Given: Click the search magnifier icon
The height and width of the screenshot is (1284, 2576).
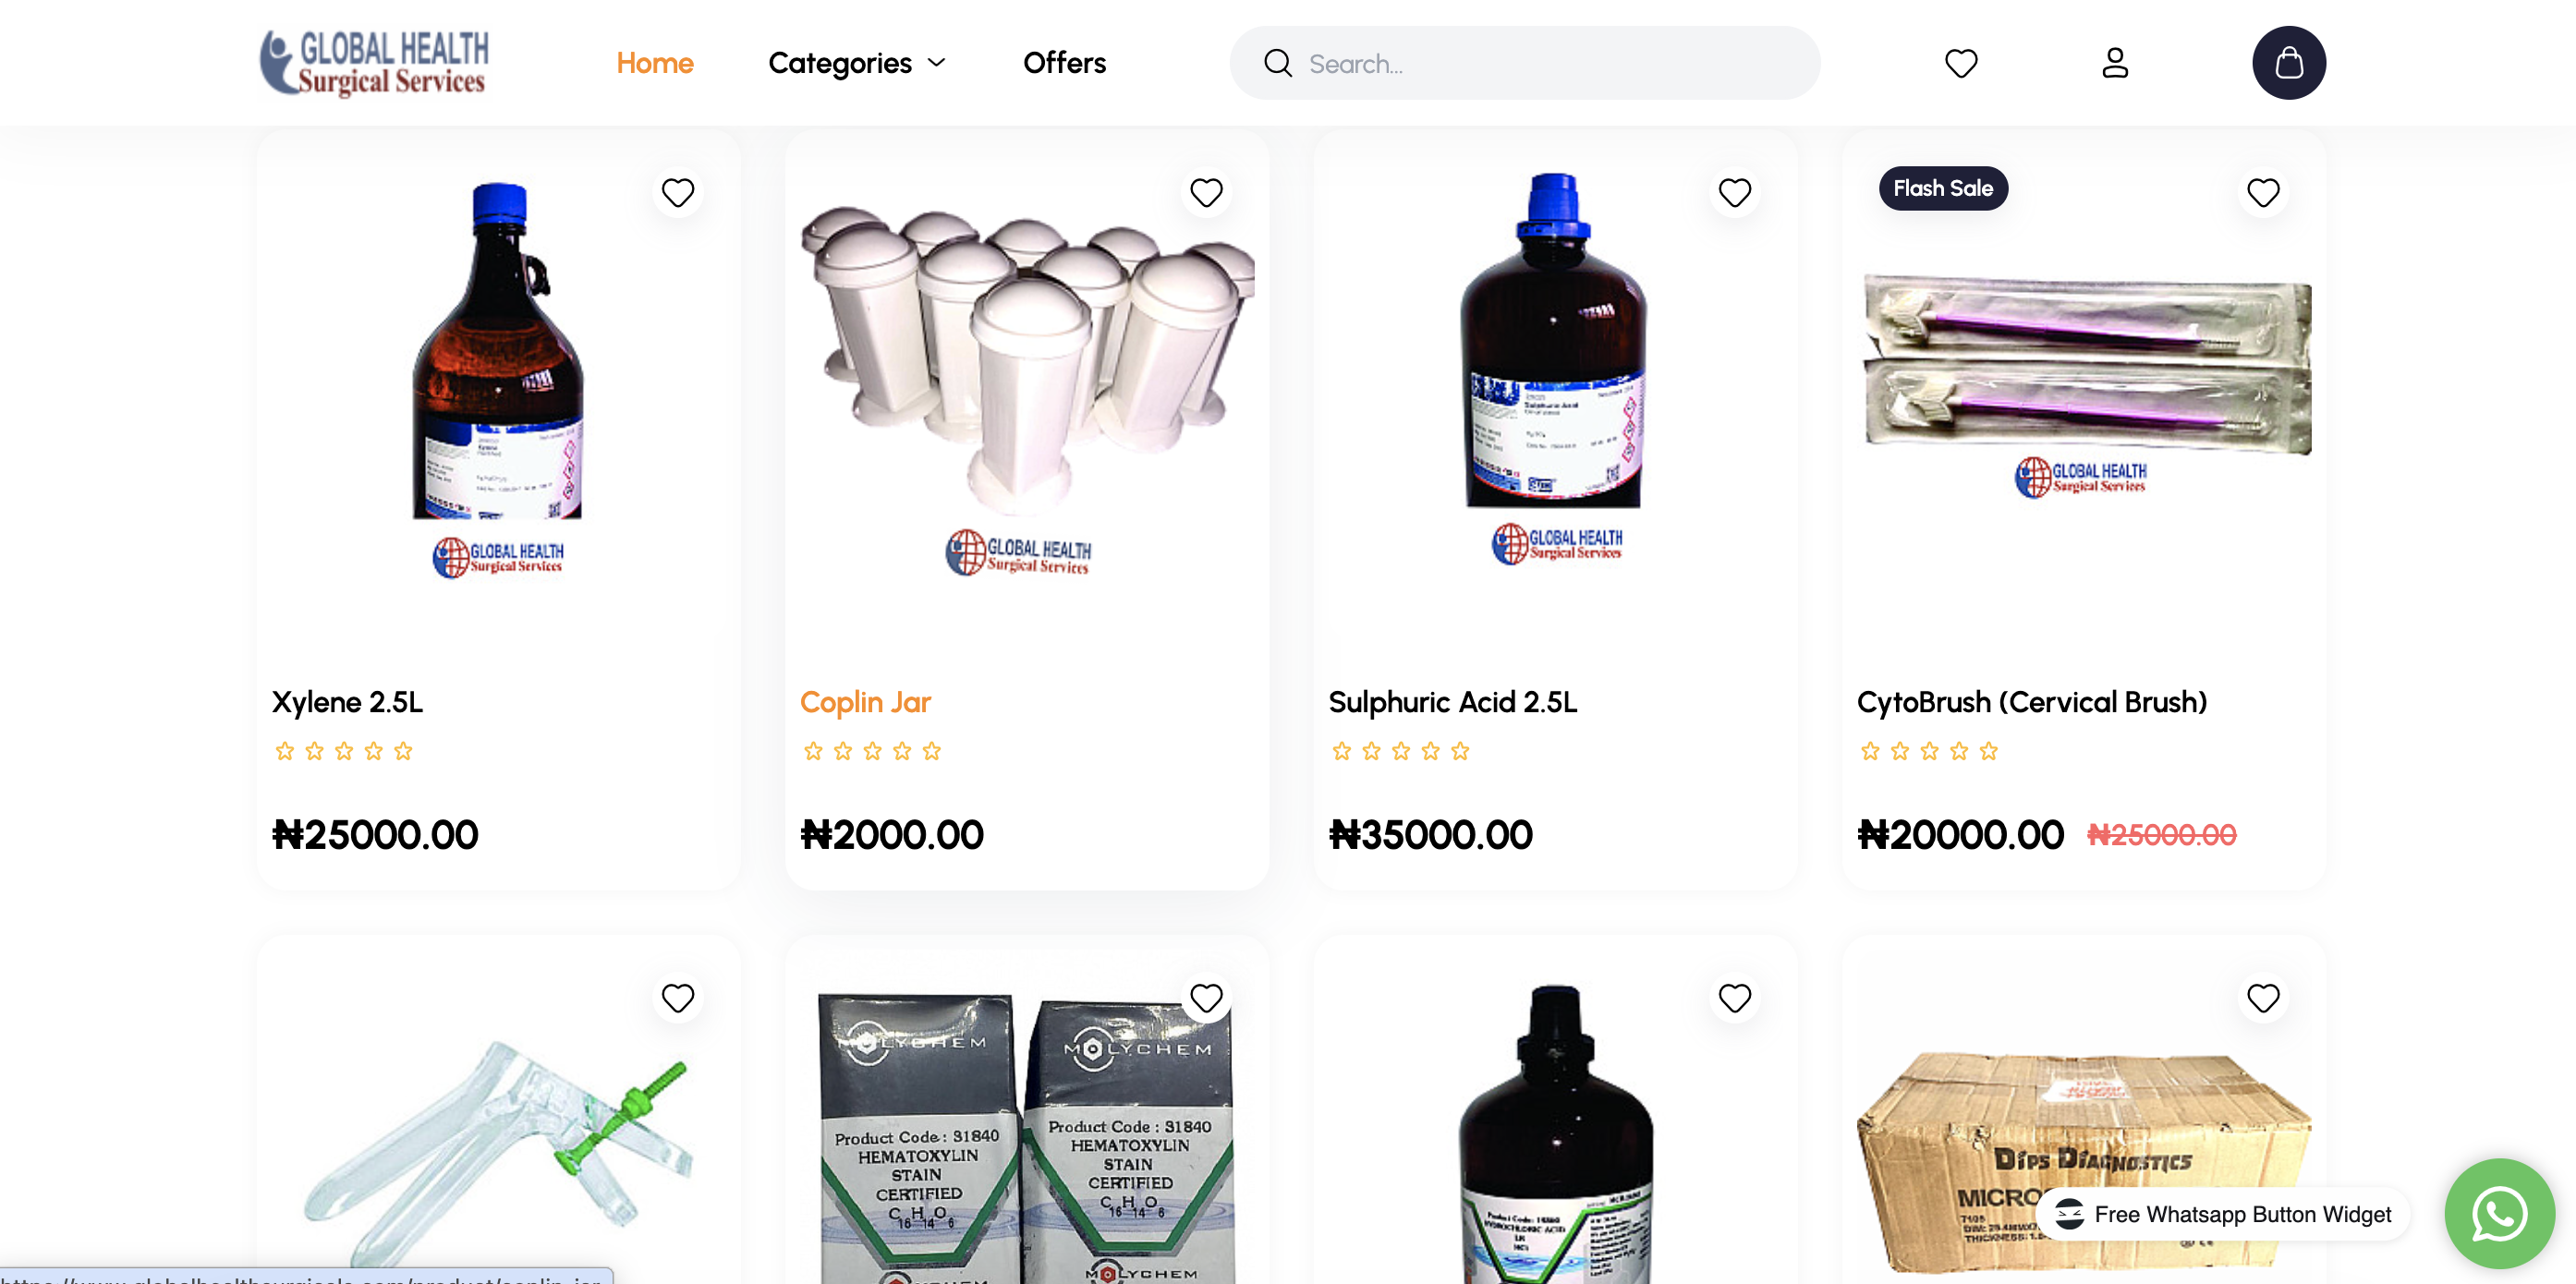Looking at the screenshot, I should (x=1277, y=63).
